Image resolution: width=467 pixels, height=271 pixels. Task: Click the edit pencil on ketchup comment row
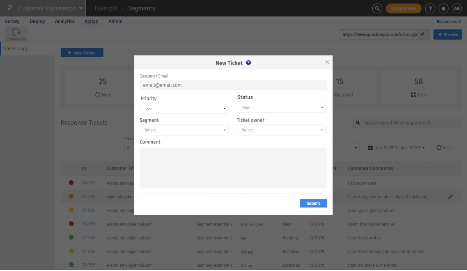pos(451,196)
